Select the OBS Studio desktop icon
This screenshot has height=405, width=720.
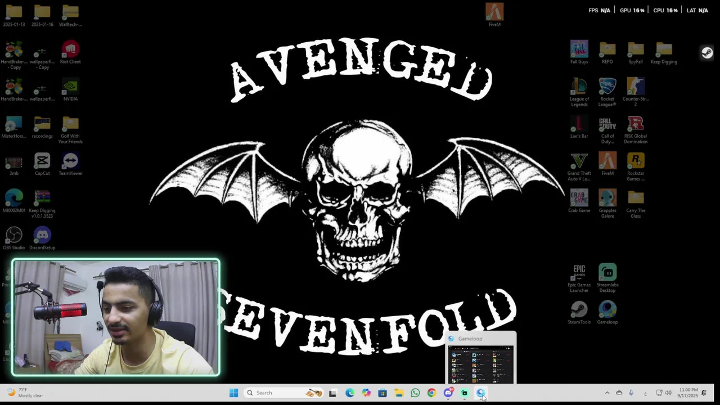(x=14, y=238)
